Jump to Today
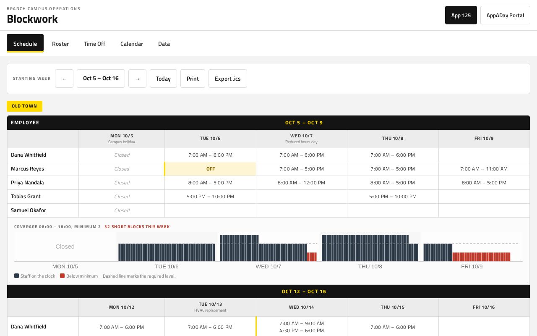The image size is (537, 336). (163, 79)
